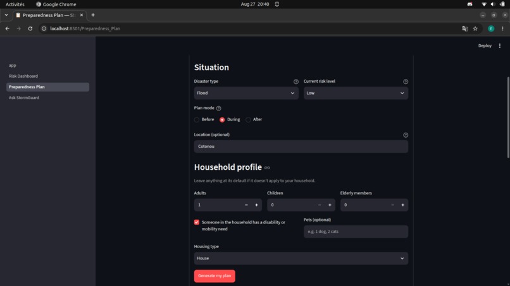This screenshot has width=510, height=286.
Task: Click the browser address bar URL
Action: pos(85,28)
